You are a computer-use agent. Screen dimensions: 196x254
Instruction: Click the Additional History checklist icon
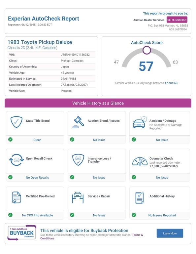click(140, 198)
